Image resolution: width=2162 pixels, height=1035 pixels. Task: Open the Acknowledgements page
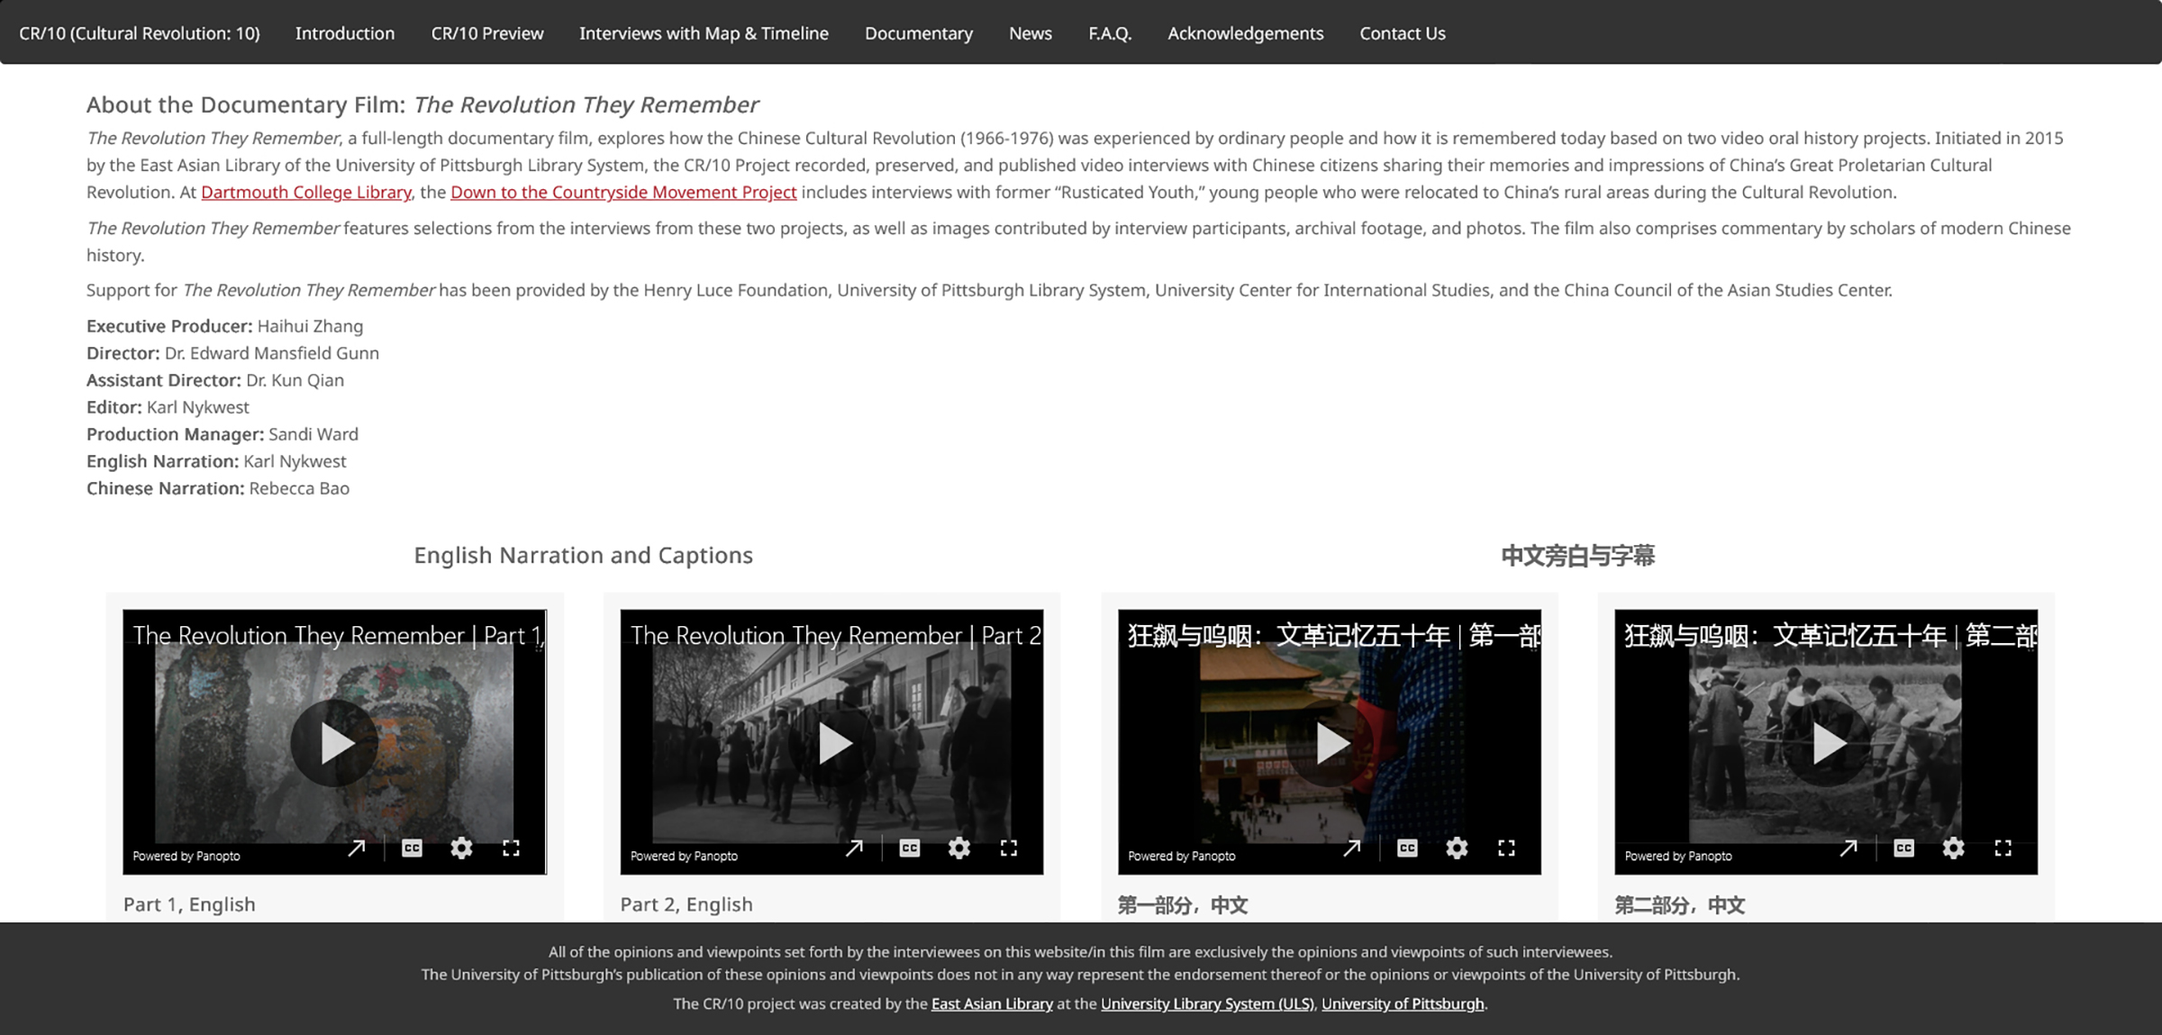[1246, 33]
